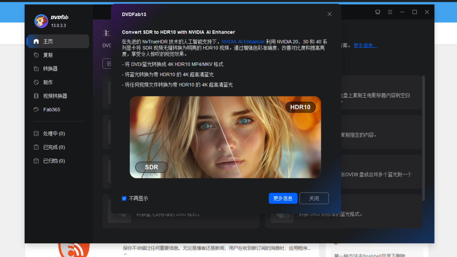Maximize the DVDFab window
Screen dimensions: 457x257
pos(415,12)
